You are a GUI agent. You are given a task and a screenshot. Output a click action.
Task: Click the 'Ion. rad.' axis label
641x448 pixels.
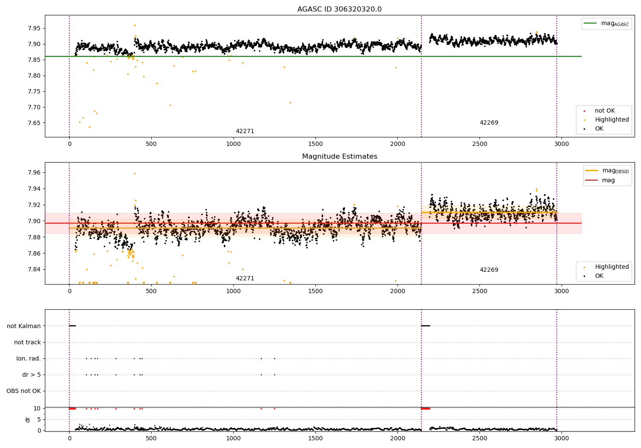(29, 358)
